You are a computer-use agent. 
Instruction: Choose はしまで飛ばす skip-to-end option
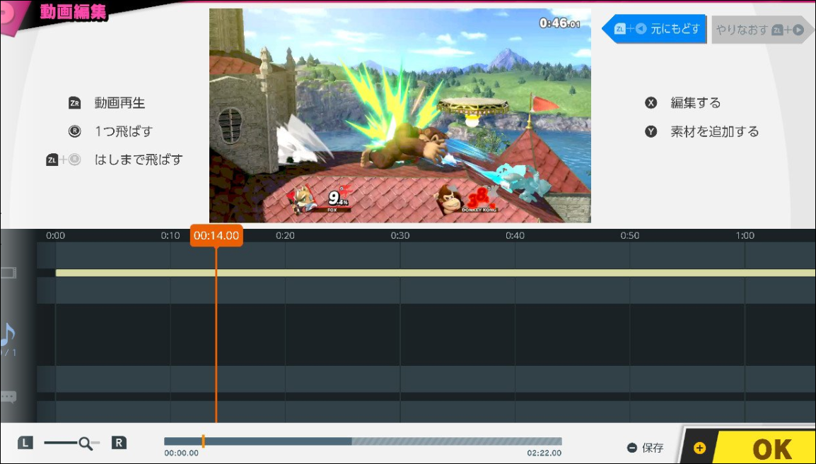point(139,160)
